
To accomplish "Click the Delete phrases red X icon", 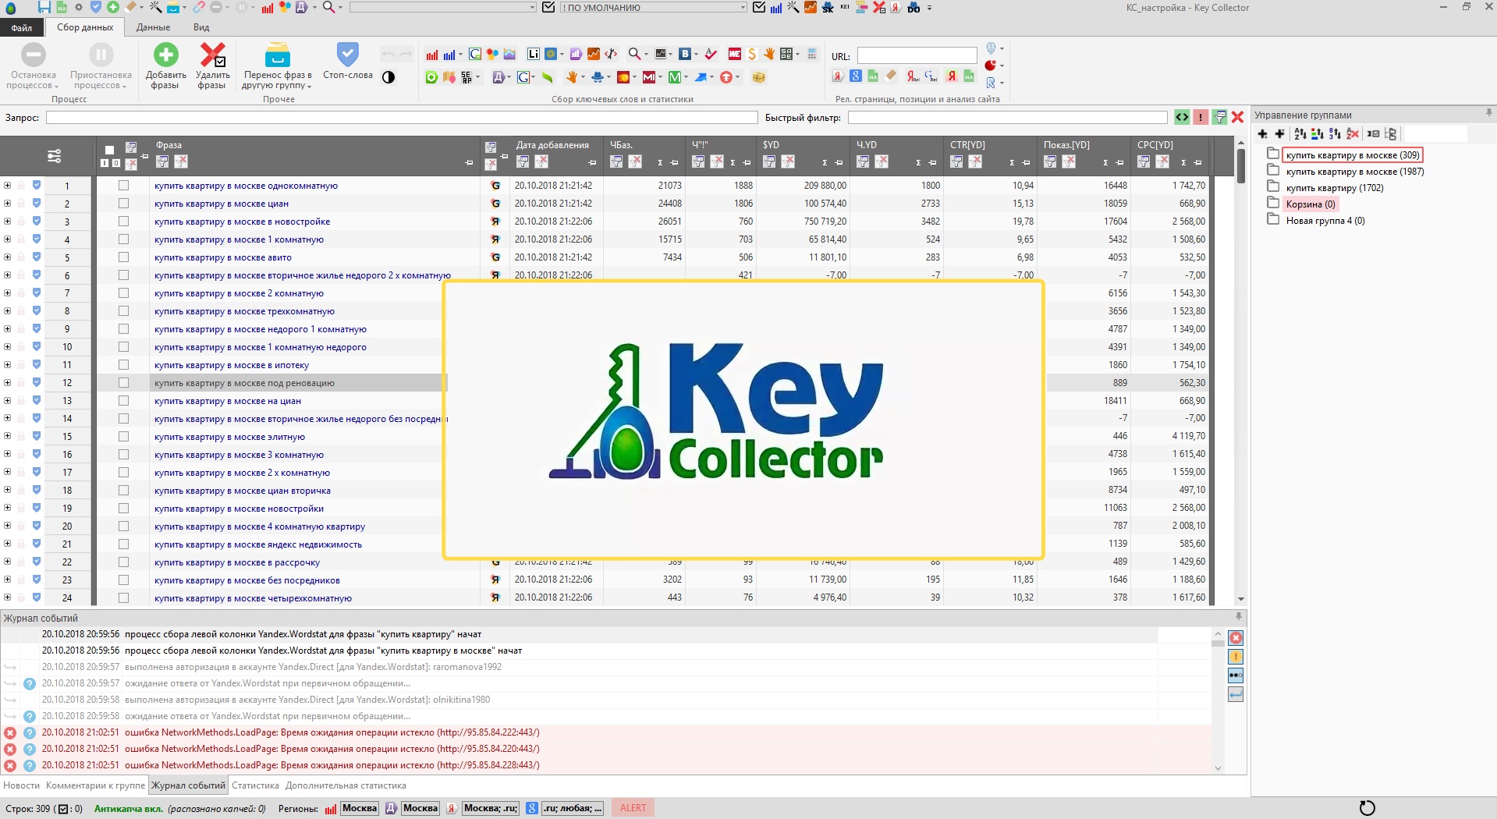I will (x=212, y=55).
